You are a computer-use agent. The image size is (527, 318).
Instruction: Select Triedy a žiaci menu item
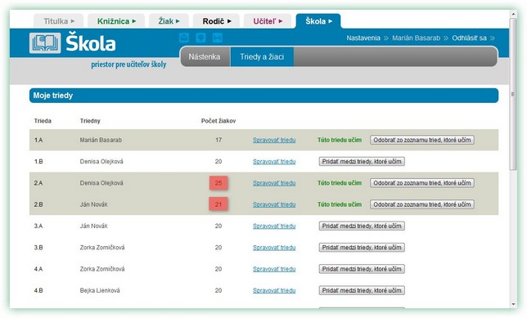262,56
